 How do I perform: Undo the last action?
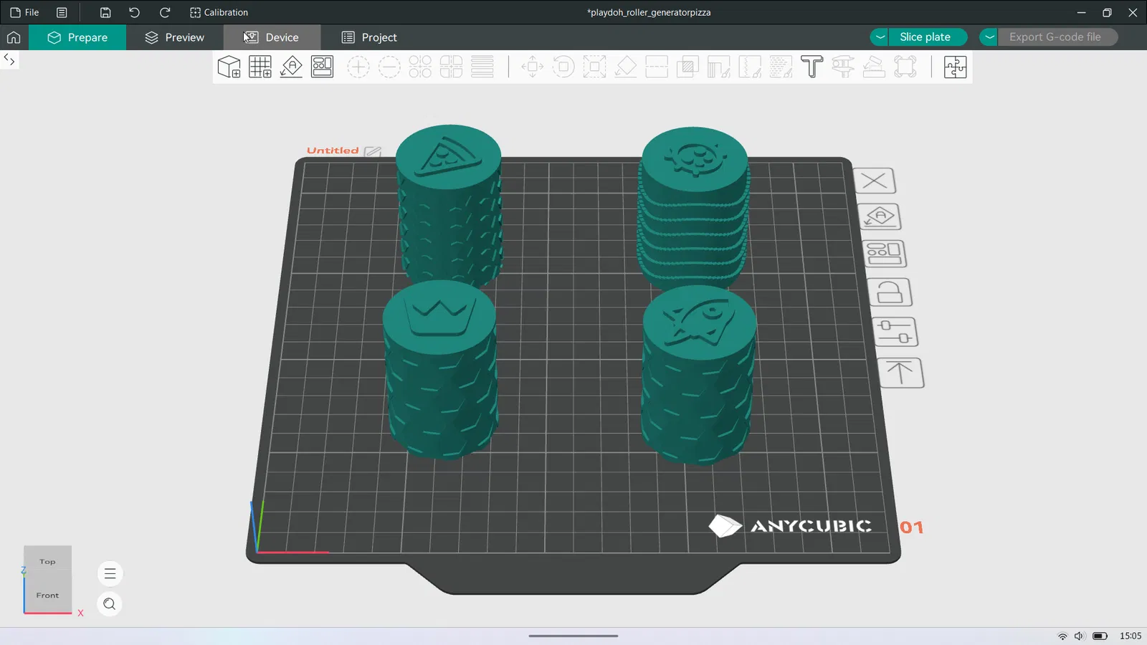click(x=135, y=12)
